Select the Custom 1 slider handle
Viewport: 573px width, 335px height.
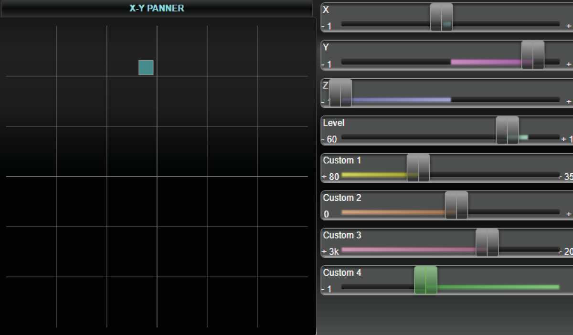[x=418, y=167]
